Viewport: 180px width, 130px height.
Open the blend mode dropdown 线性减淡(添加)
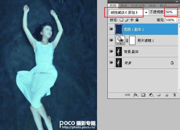point(129,12)
